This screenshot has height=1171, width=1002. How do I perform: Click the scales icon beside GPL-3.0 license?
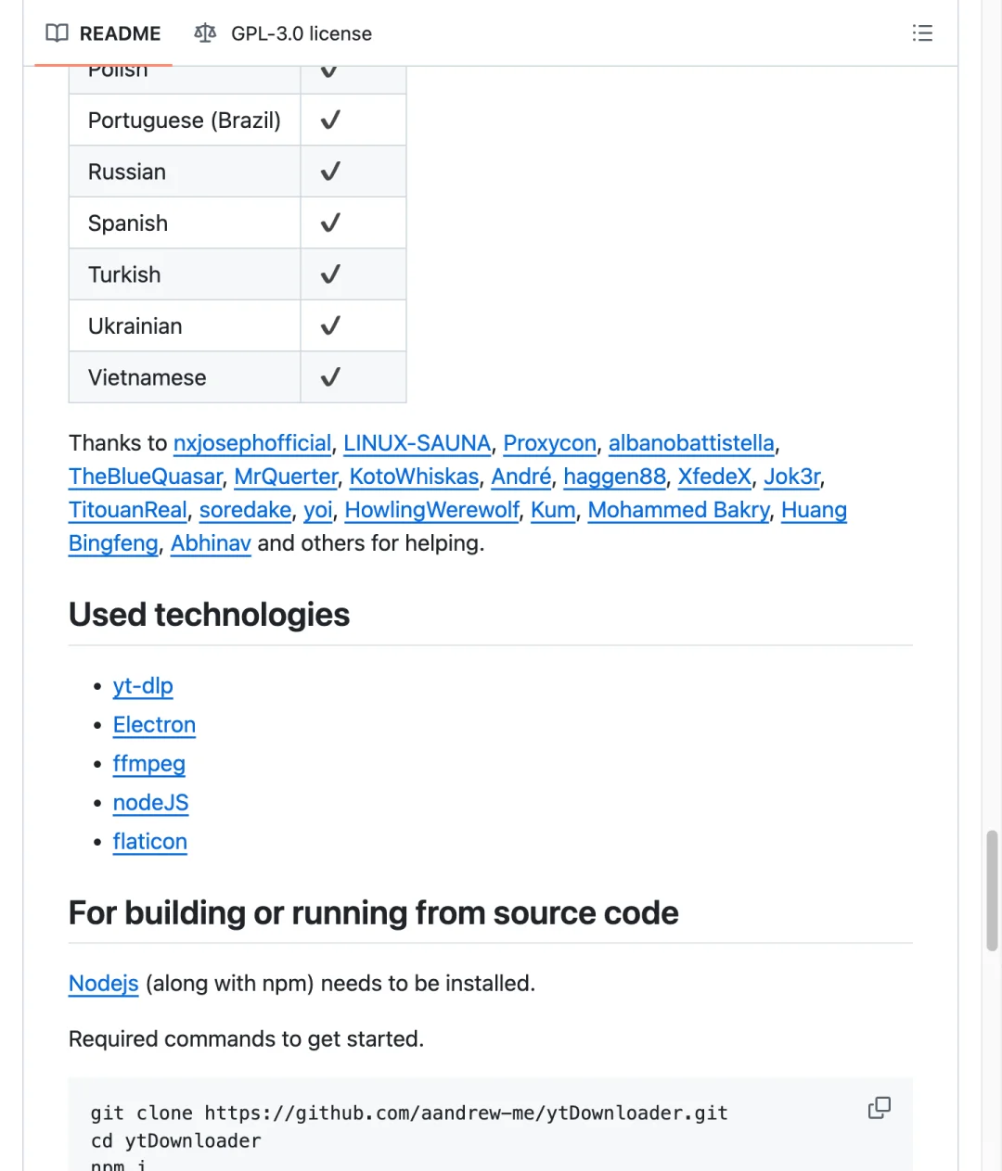[x=205, y=33]
